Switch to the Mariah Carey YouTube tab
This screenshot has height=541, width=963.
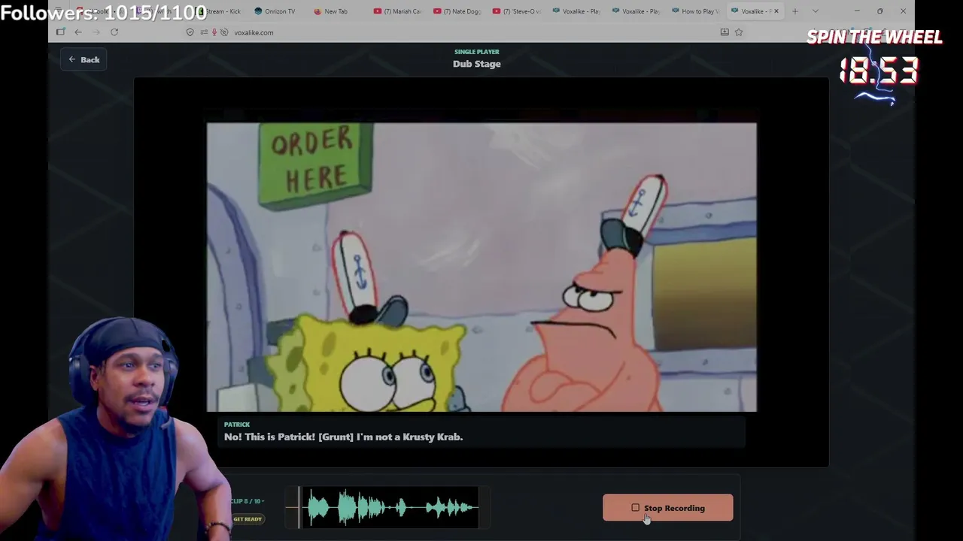397,11
